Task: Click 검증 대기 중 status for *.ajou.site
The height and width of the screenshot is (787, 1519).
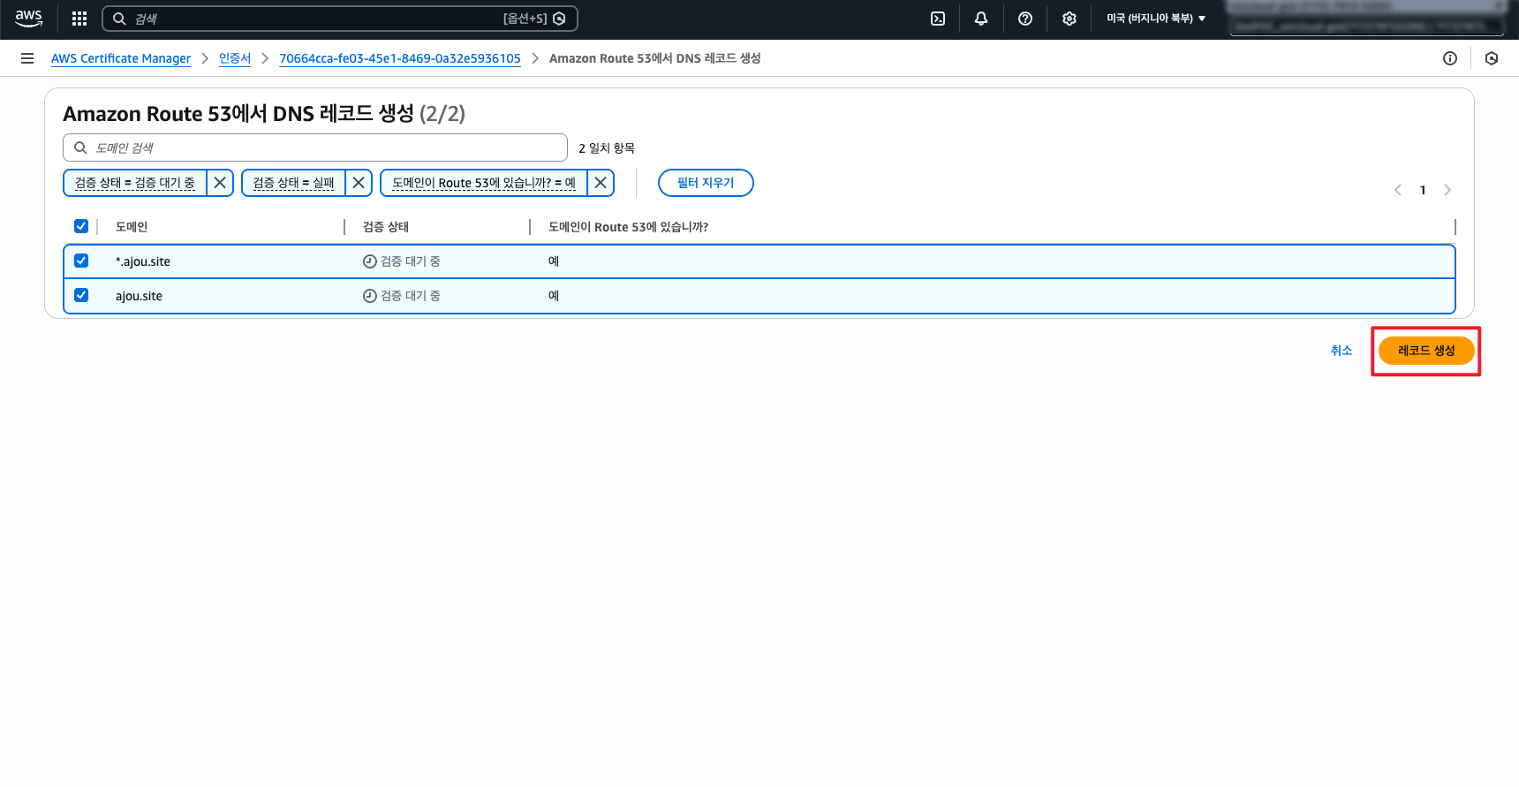Action: pos(402,261)
